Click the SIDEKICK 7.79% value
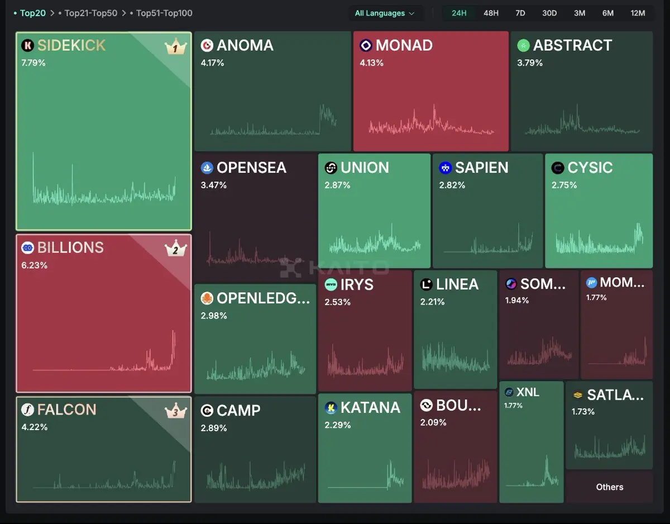670x524 pixels. tap(33, 63)
